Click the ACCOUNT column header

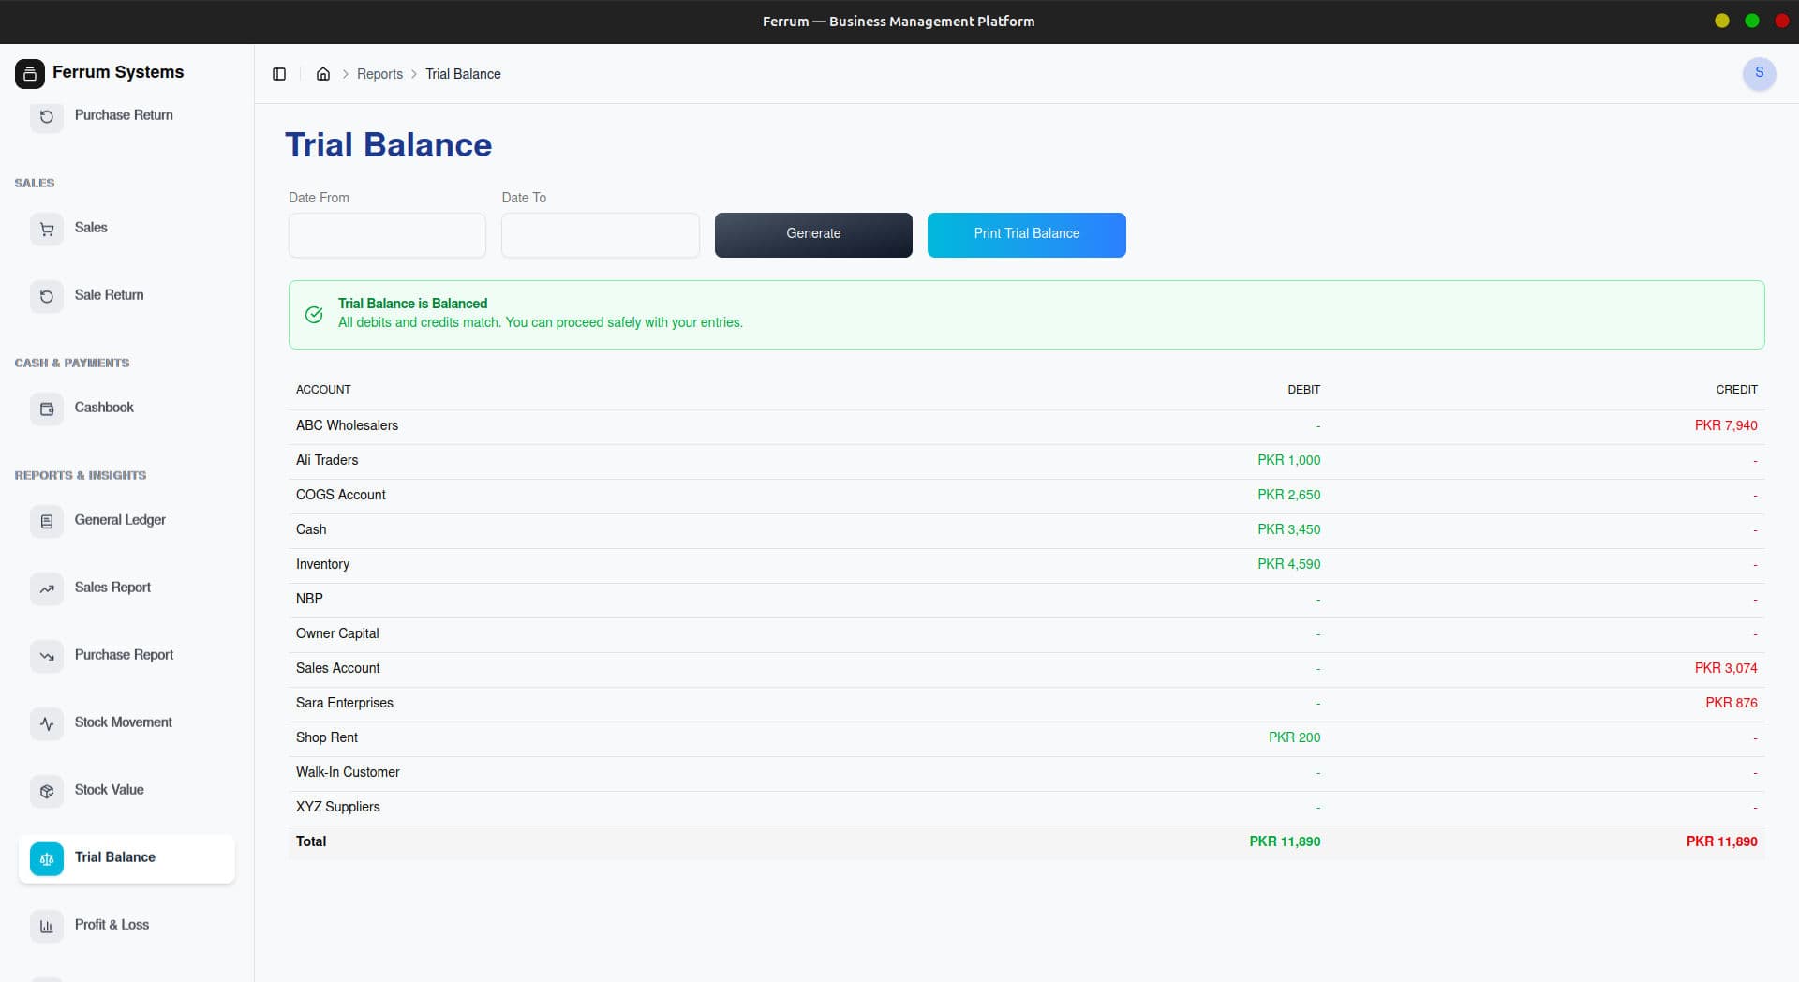(323, 390)
